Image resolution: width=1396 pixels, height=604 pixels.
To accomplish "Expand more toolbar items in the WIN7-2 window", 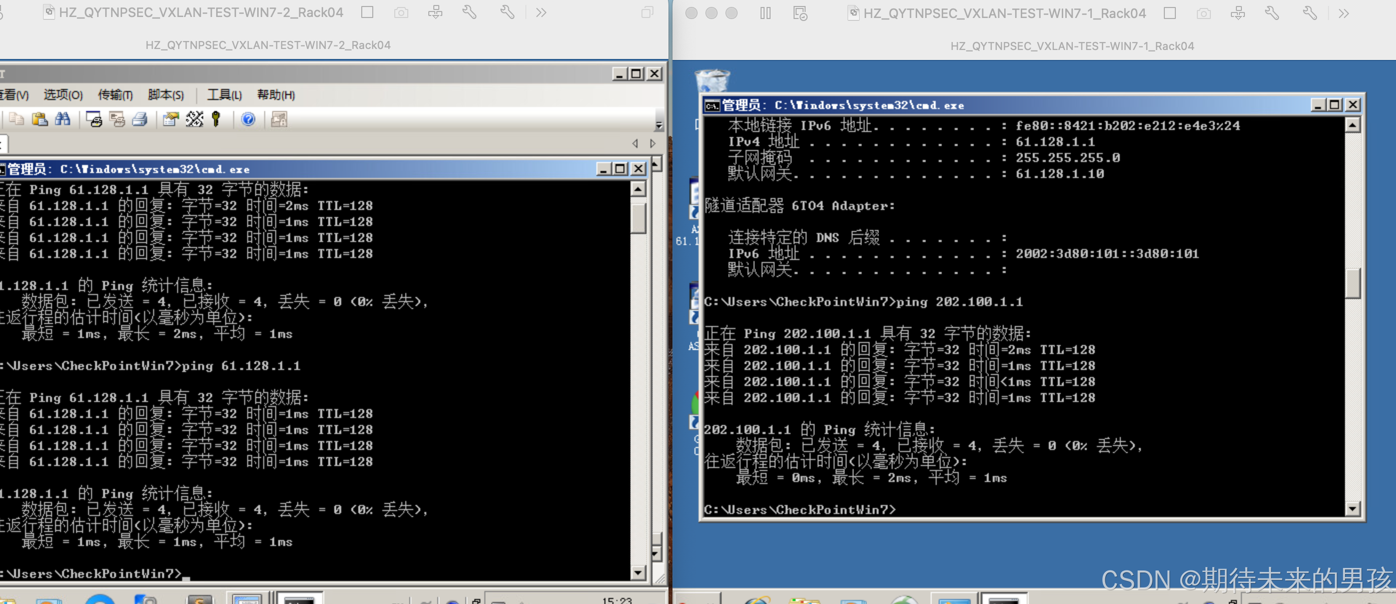I will coord(541,12).
